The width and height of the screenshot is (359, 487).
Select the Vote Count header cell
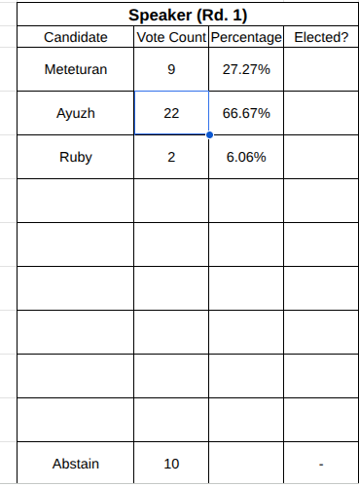[x=171, y=37]
